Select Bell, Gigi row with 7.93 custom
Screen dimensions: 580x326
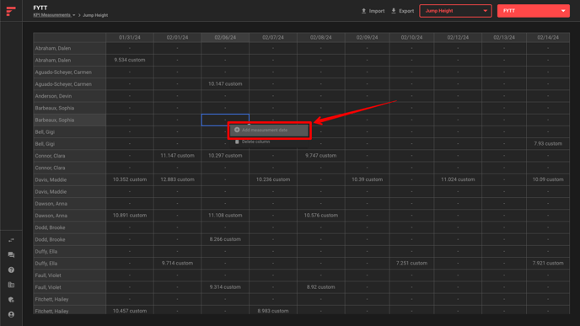coord(69,144)
